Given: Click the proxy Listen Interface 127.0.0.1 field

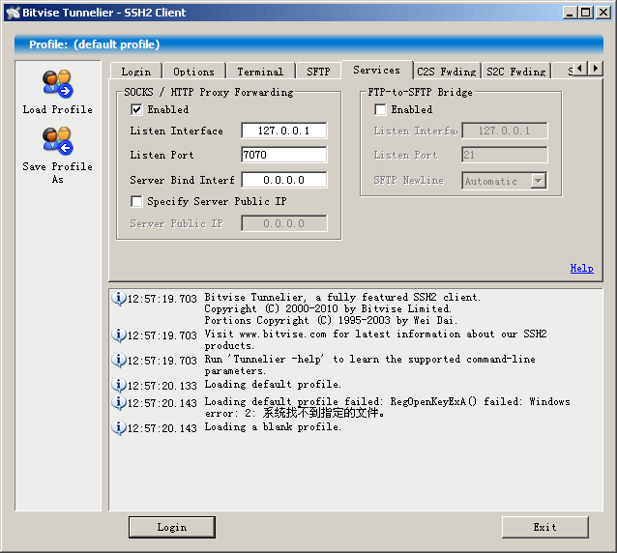Looking at the screenshot, I should point(283,131).
